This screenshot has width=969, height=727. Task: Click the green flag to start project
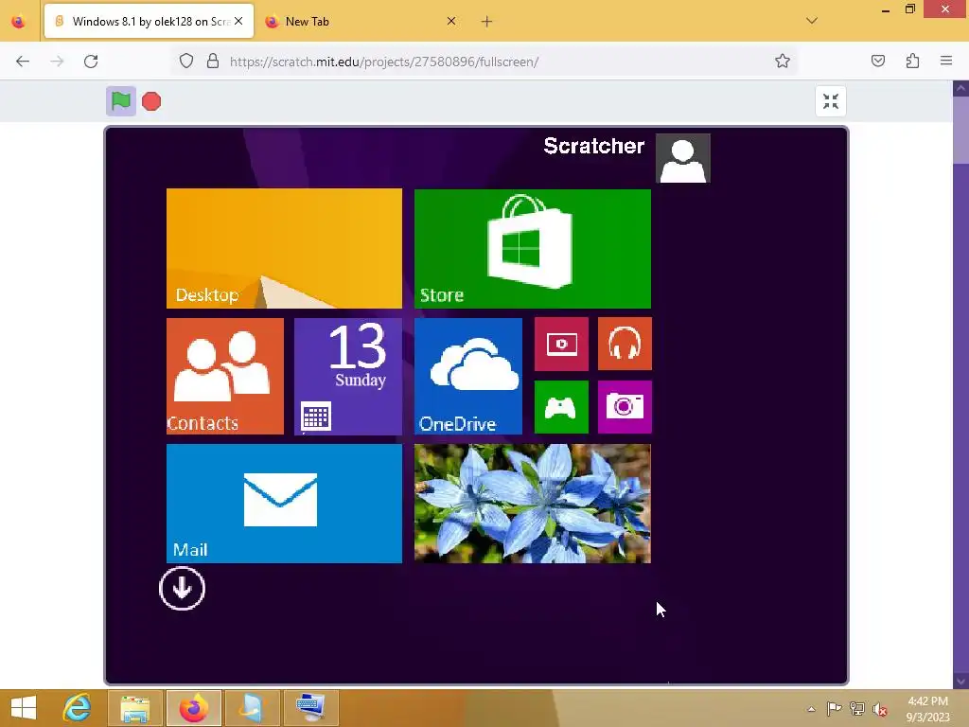[120, 100]
